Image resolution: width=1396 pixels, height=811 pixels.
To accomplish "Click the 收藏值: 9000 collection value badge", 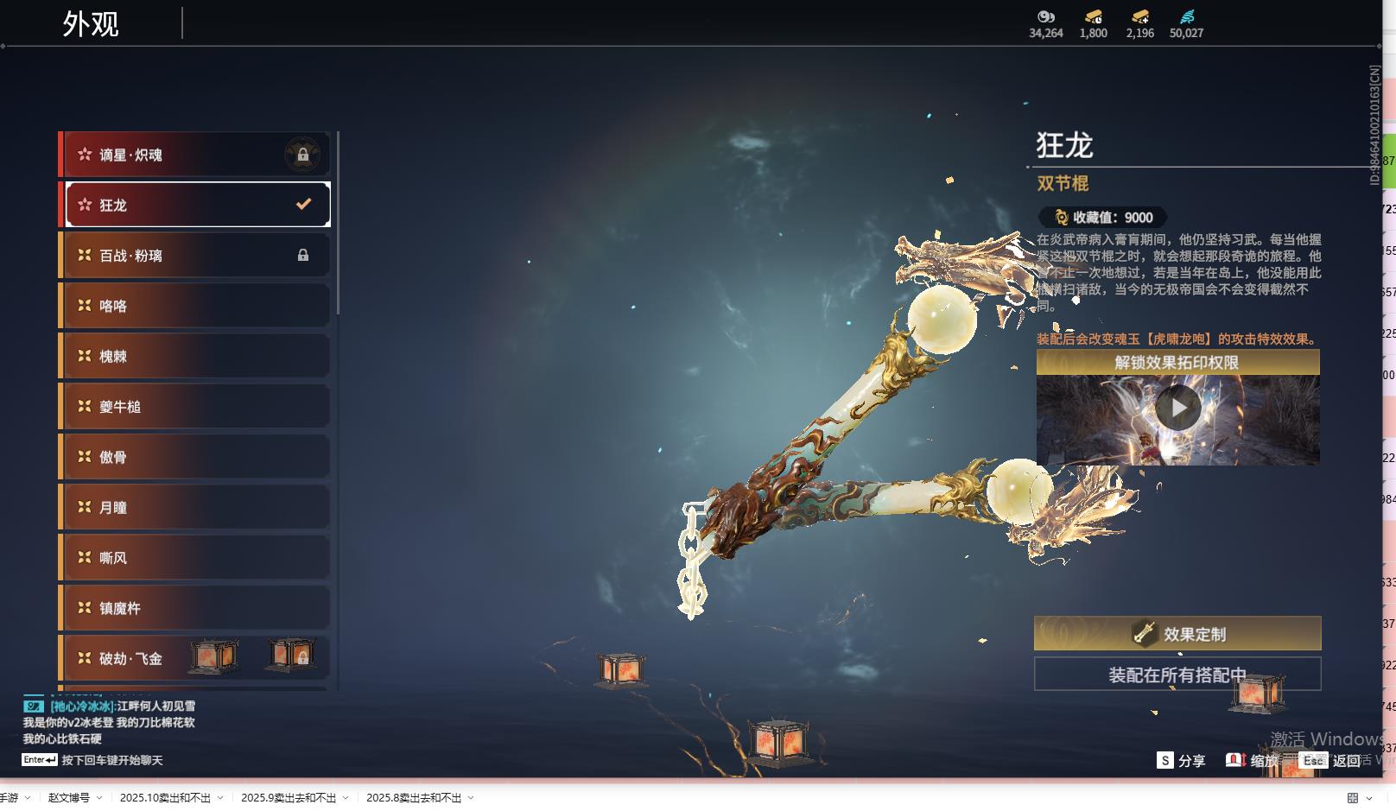I will (x=1102, y=218).
